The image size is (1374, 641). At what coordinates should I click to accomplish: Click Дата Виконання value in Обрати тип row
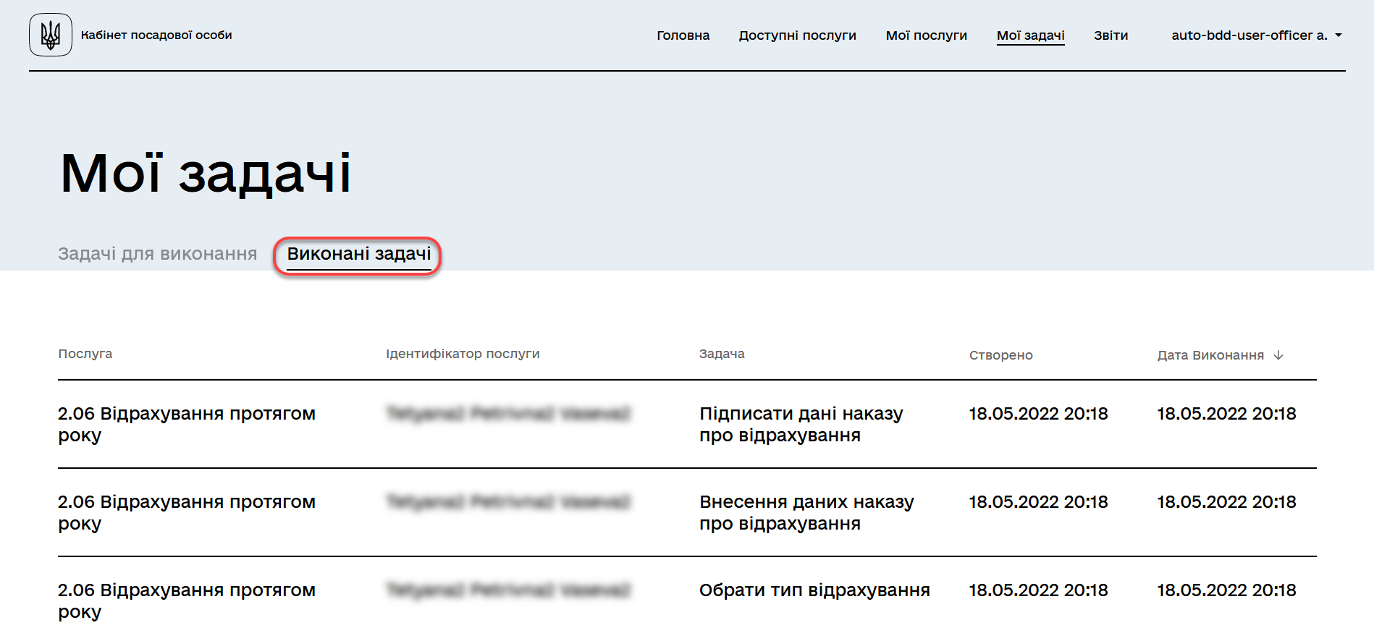[1226, 590]
